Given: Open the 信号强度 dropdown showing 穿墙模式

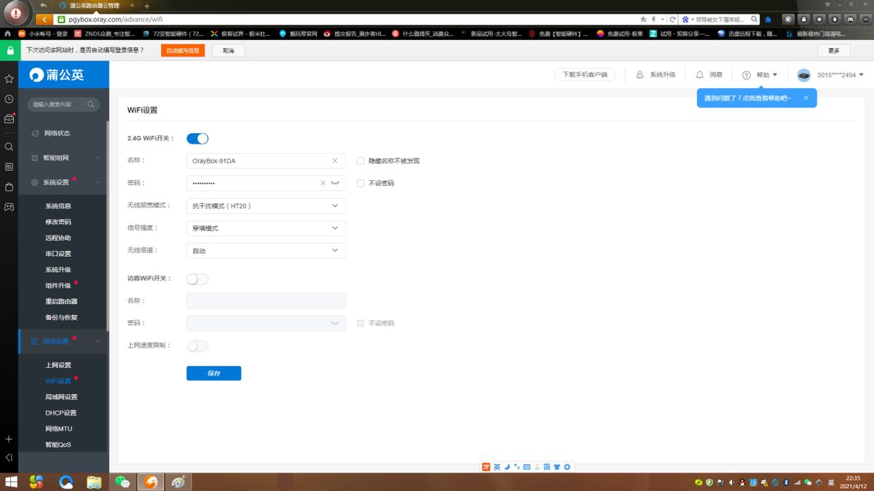Looking at the screenshot, I should point(266,228).
